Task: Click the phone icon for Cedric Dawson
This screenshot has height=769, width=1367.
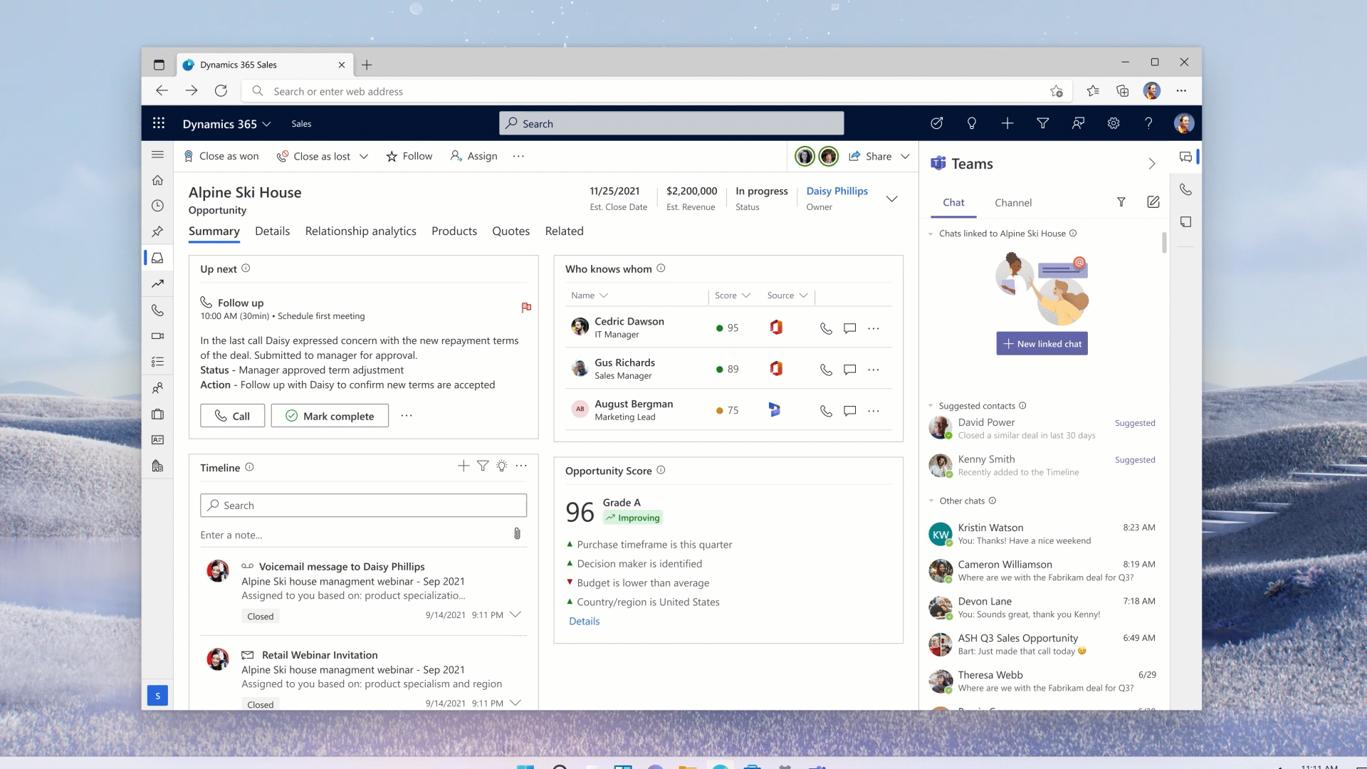Action: pos(826,328)
